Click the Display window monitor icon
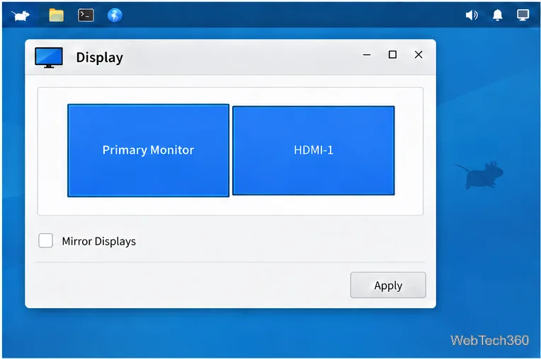Viewport: 541px width, 359px height. [49, 57]
